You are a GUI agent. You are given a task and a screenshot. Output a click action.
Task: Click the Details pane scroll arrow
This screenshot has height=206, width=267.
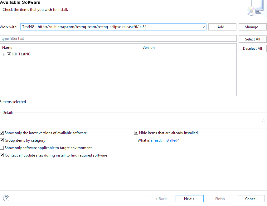pyautogui.click(x=264, y=119)
